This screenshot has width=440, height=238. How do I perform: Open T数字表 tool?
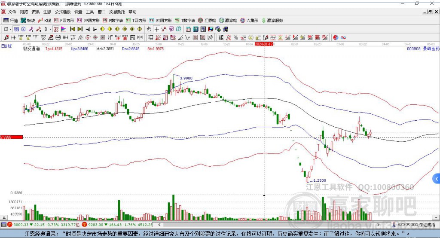[185, 21]
